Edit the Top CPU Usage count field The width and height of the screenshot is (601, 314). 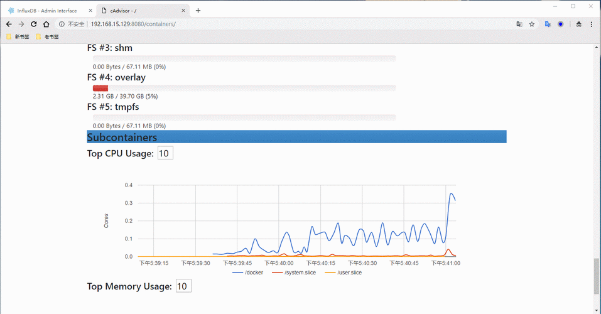165,153
